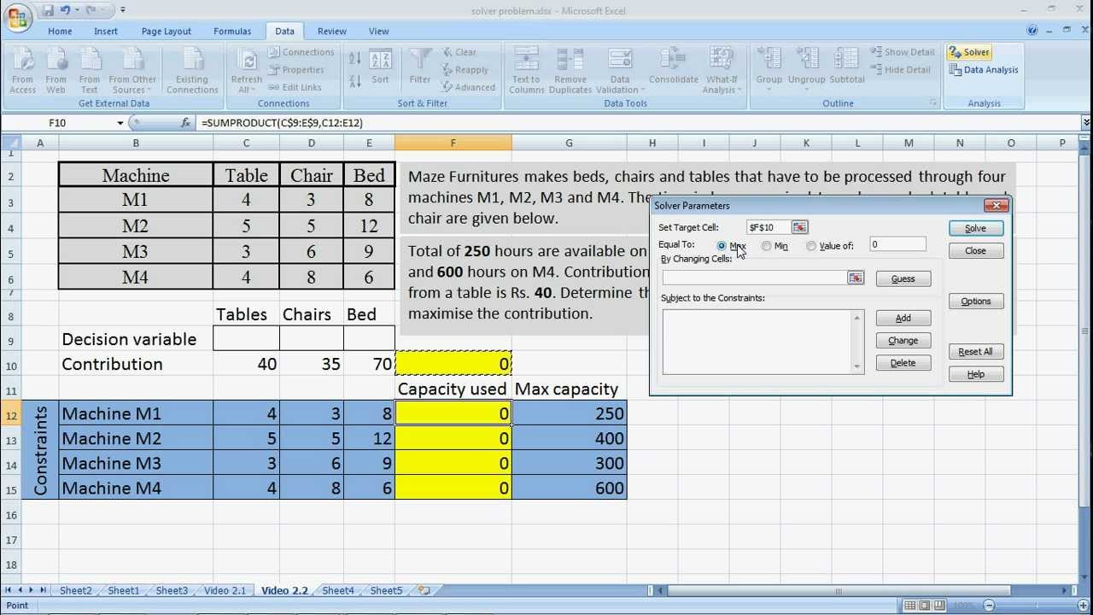Click the horizontal sheet scrollbar
This screenshot has height=615, width=1093.
839,591
